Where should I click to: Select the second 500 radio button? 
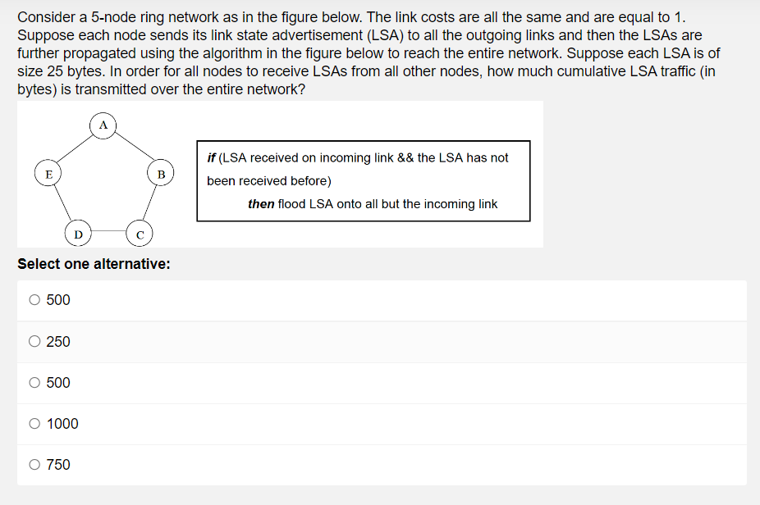point(34,382)
